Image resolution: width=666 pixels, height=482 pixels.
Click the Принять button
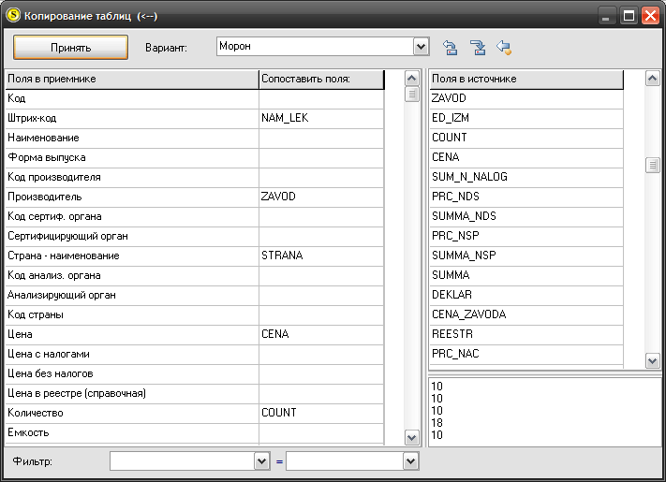(70, 47)
